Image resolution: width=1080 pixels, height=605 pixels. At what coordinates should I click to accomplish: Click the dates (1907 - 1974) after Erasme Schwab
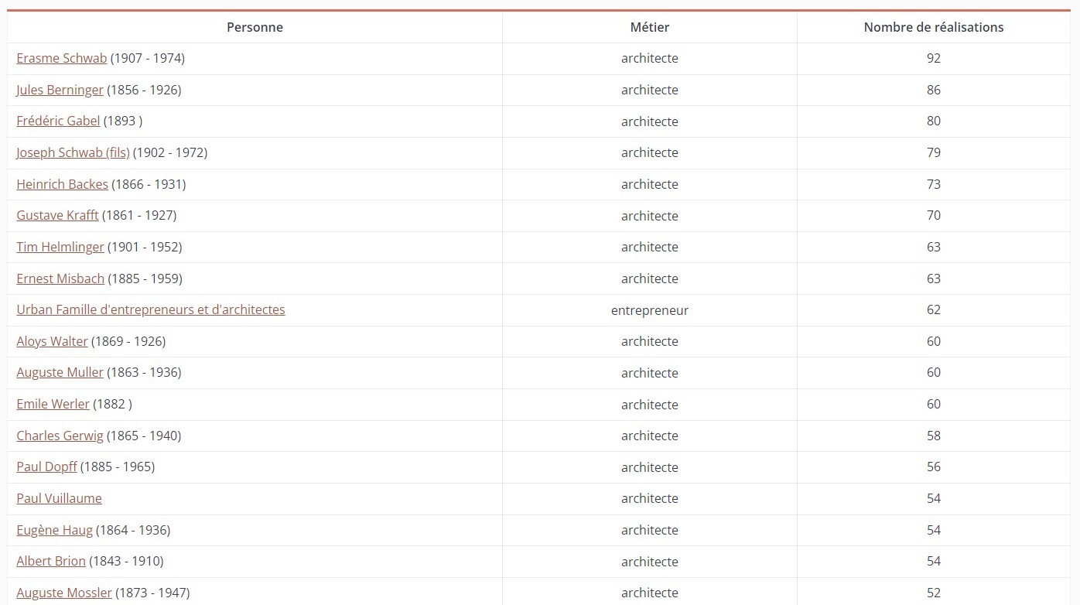pyautogui.click(x=148, y=58)
